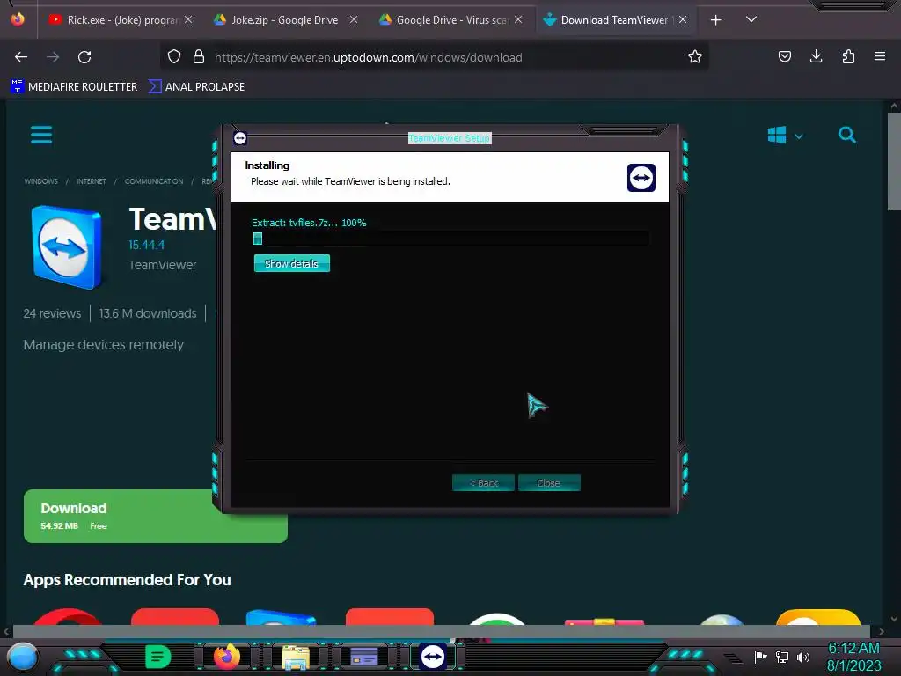Open Uptodown search magnifier
Viewport: 901px width, 676px height.
[x=847, y=135]
